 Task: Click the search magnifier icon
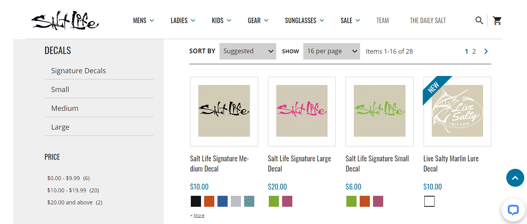(x=479, y=20)
